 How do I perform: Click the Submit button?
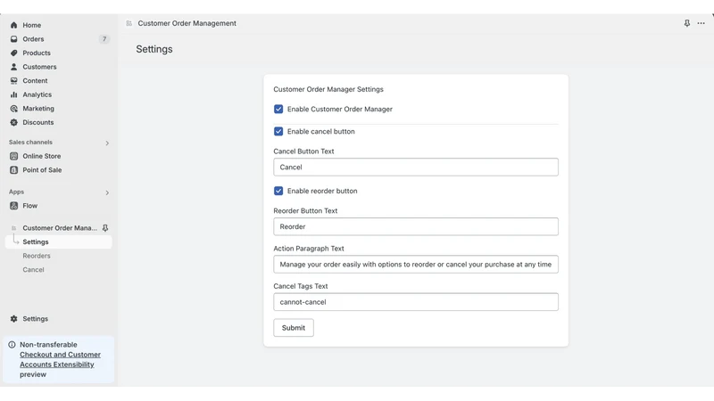[294, 328]
